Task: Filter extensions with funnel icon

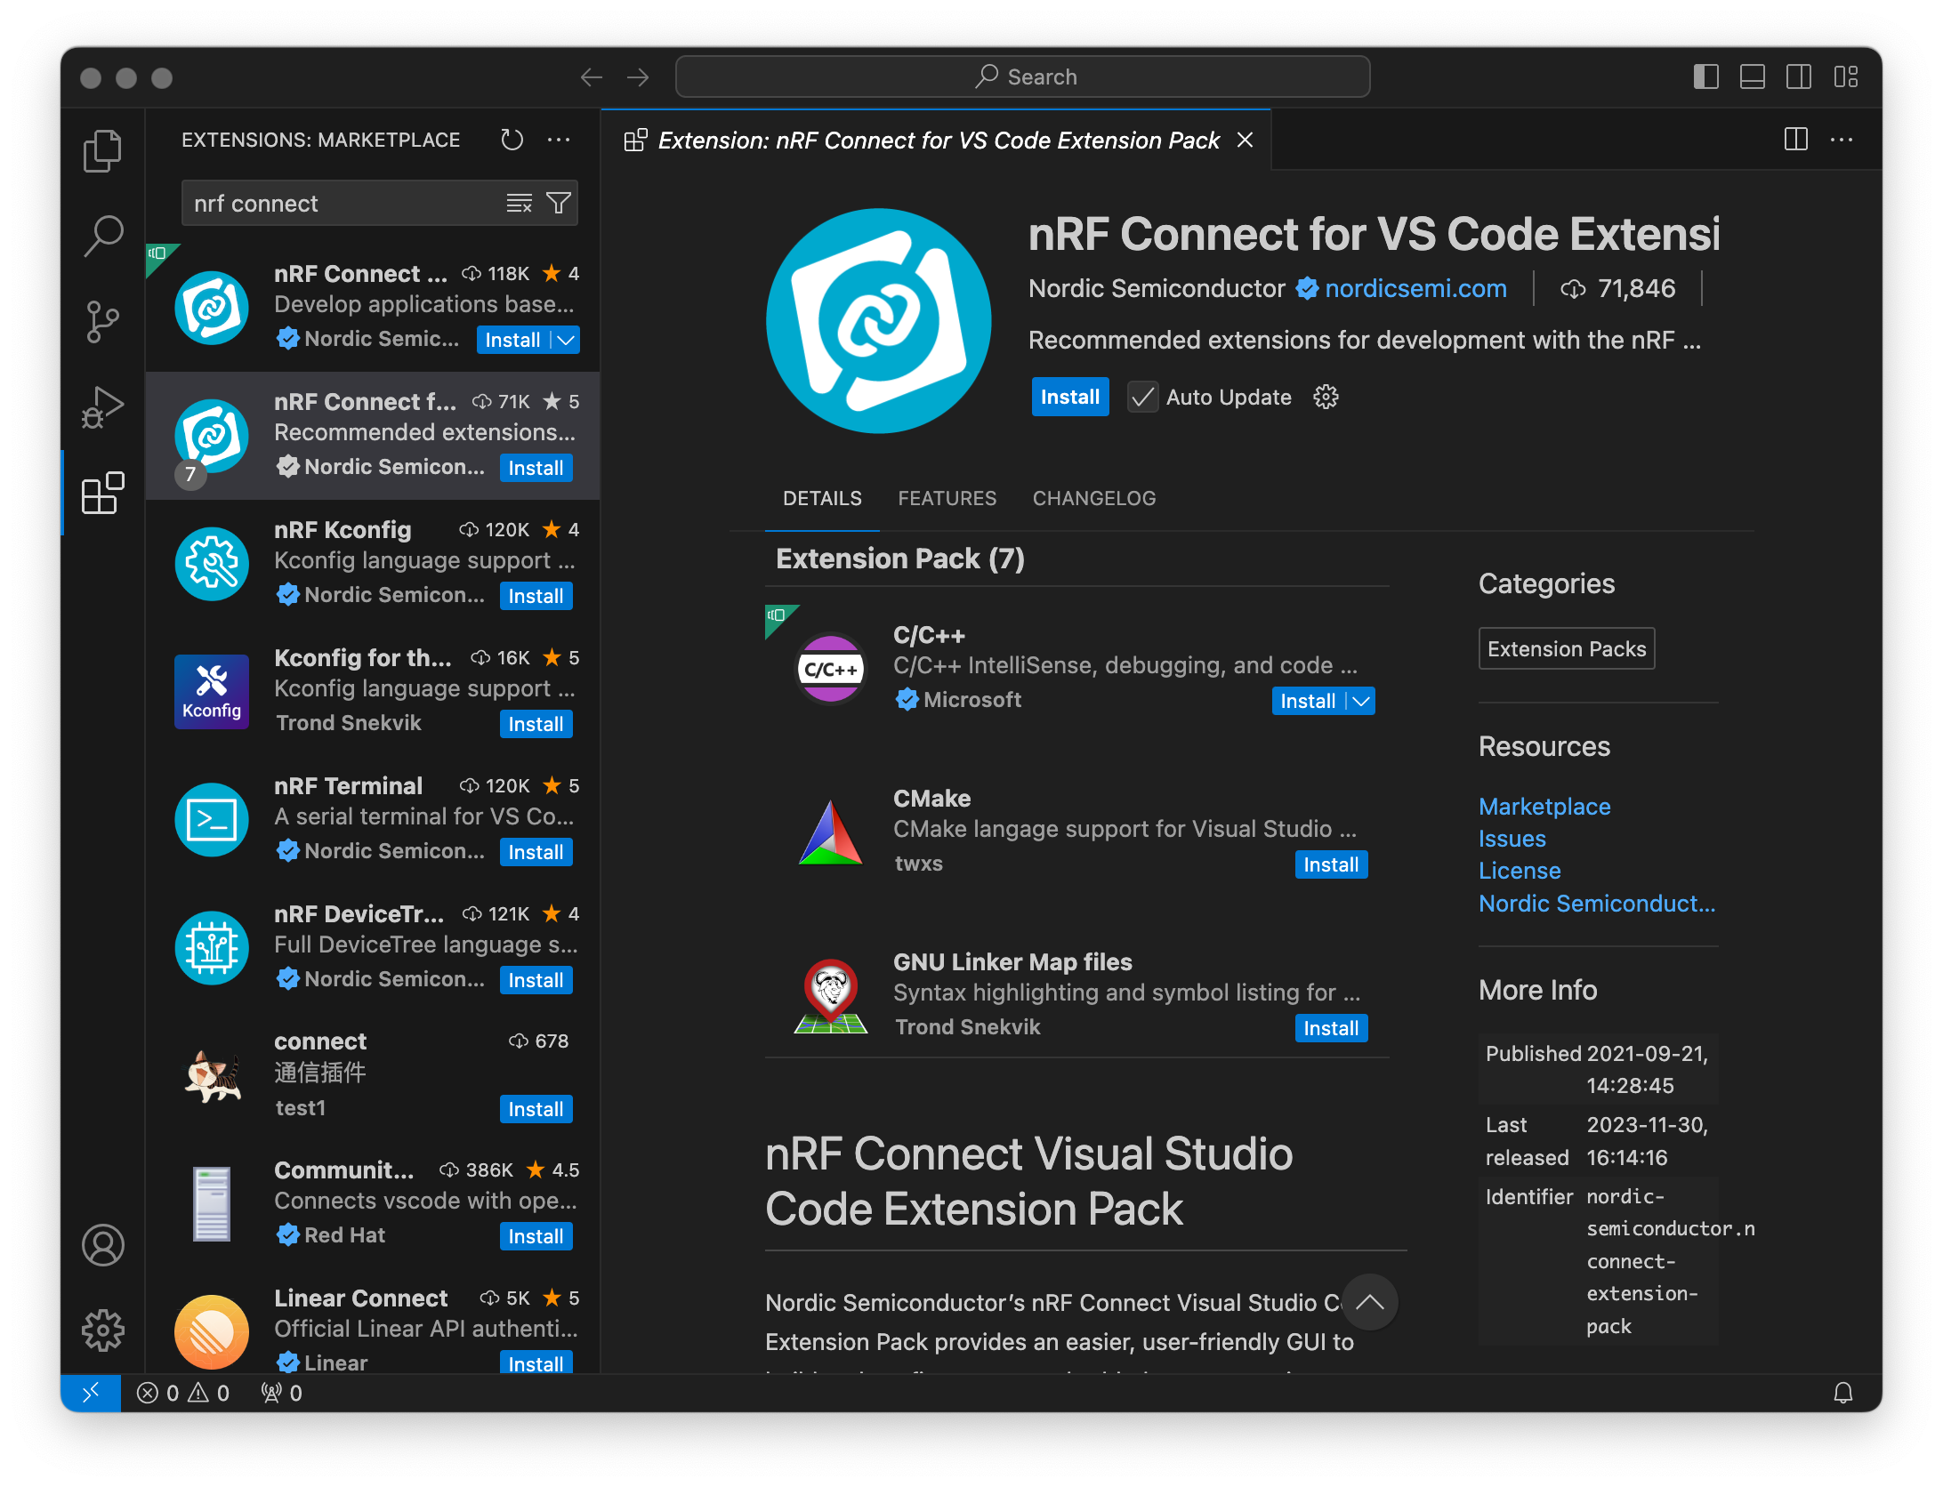Action: tap(558, 204)
